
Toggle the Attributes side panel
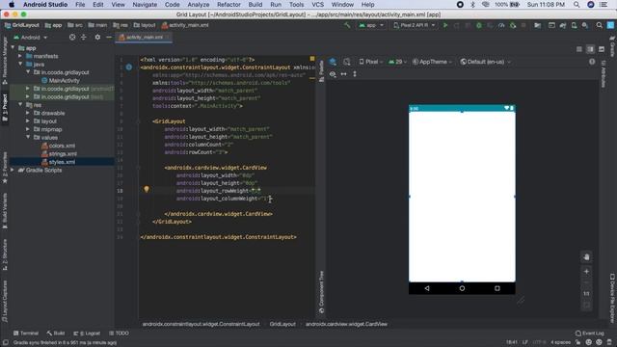pyautogui.click(x=604, y=73)
